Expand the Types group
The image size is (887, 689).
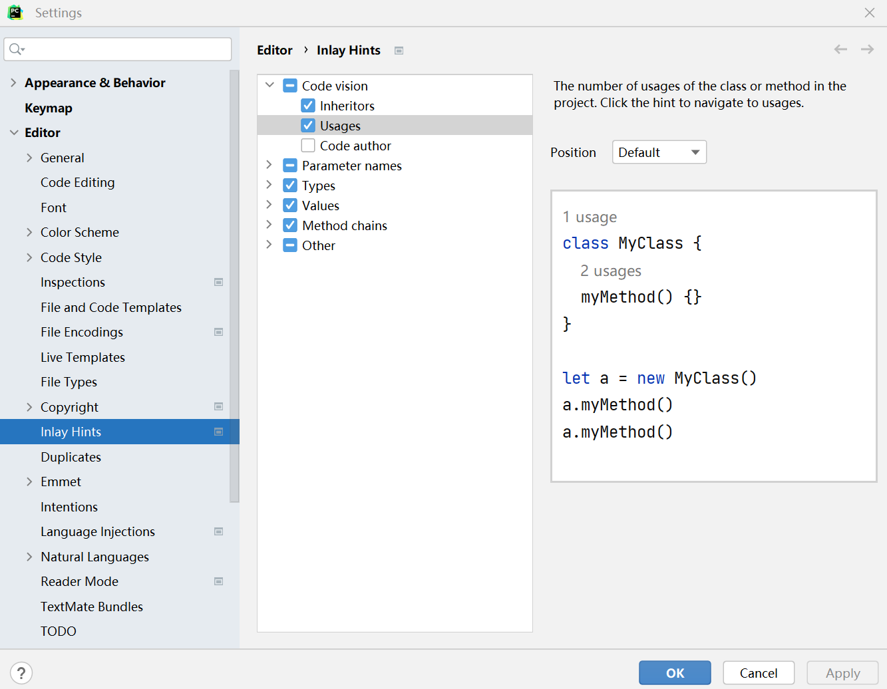[269, 185]
